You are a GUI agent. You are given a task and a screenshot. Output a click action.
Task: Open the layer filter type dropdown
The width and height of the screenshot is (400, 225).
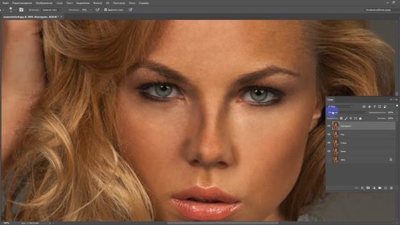tap(341, 106)
